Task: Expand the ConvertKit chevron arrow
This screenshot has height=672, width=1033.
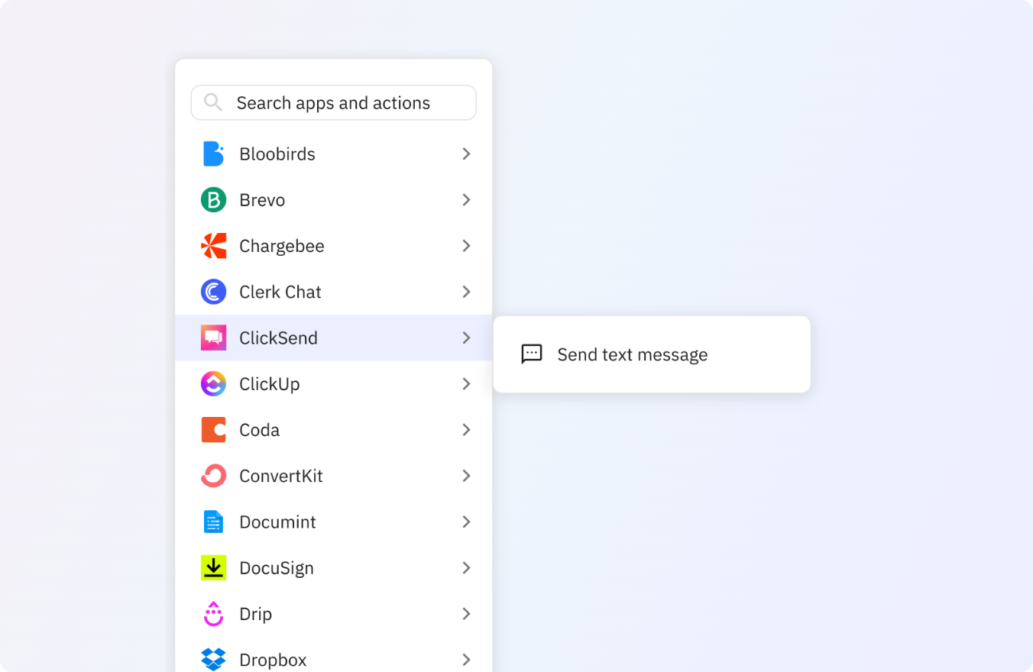Action: pos(466,476)
